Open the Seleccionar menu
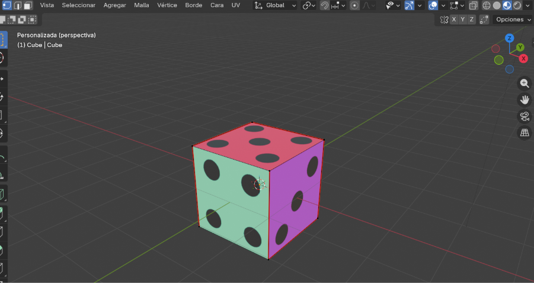 (79, 5)
